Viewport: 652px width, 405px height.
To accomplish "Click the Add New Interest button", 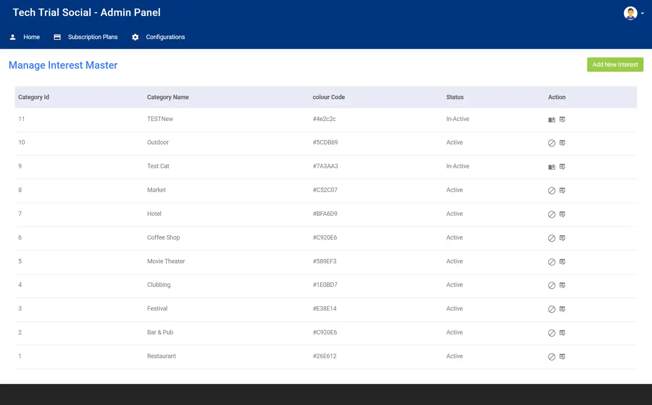I will click(615, 65).
